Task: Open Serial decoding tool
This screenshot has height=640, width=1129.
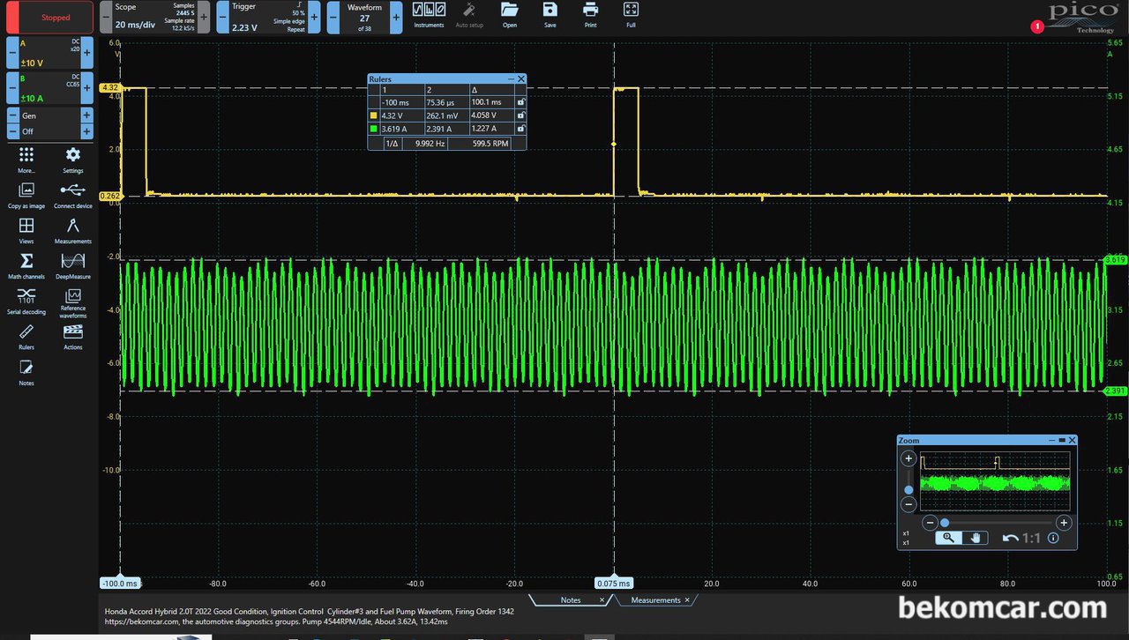Action: coord(26,301)
